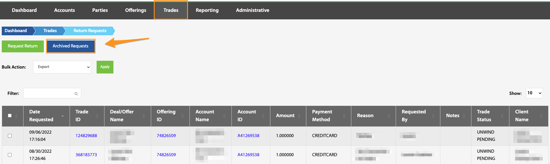Open the Accounts menu
The image size is (550, 164).
[x=64, y=10]
